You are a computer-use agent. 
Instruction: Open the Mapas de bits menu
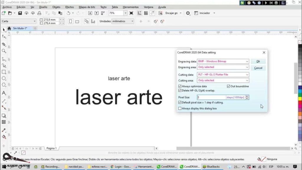click(87, 7)
